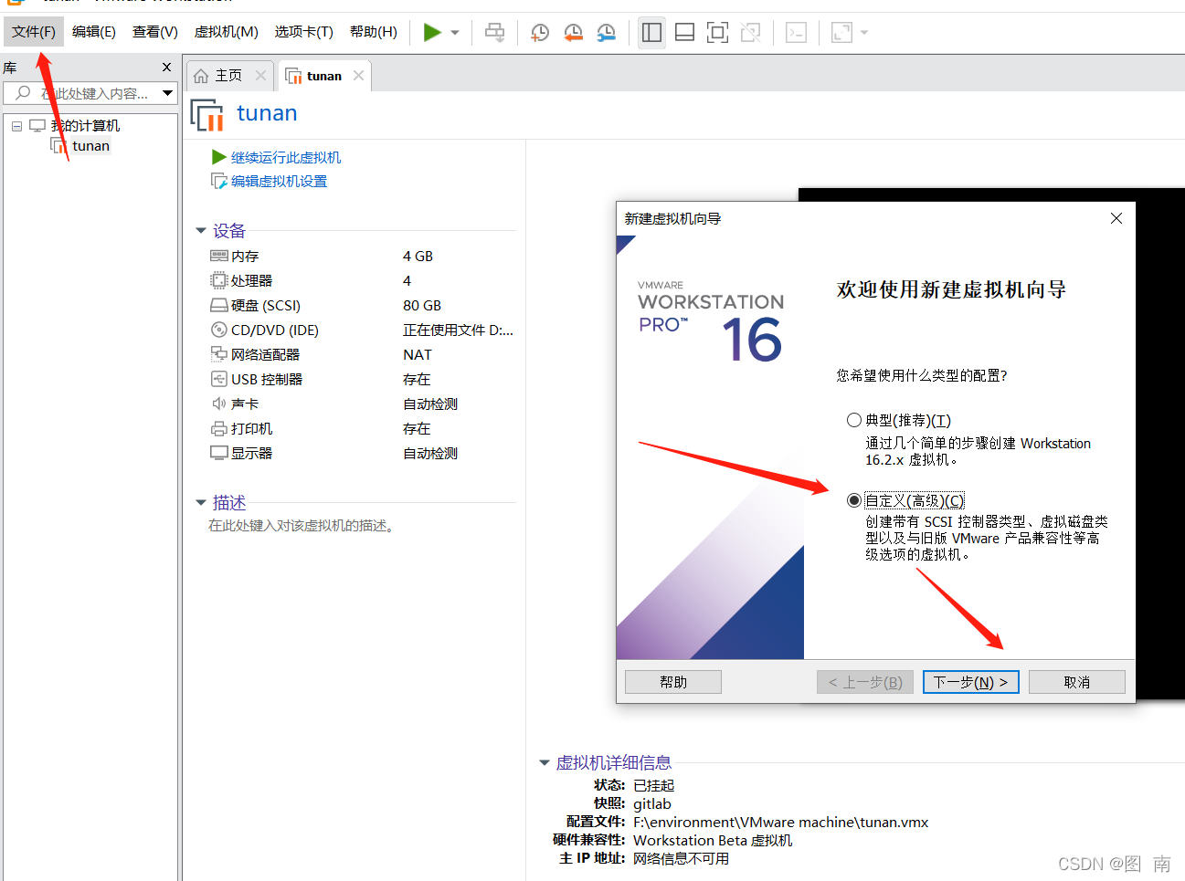The image size is (1185, 881).
Task: Open the power options dropdown arrow
Action: (x=455, y=33)
